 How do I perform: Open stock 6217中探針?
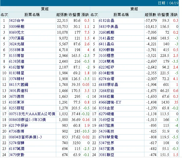click(19, 125)
